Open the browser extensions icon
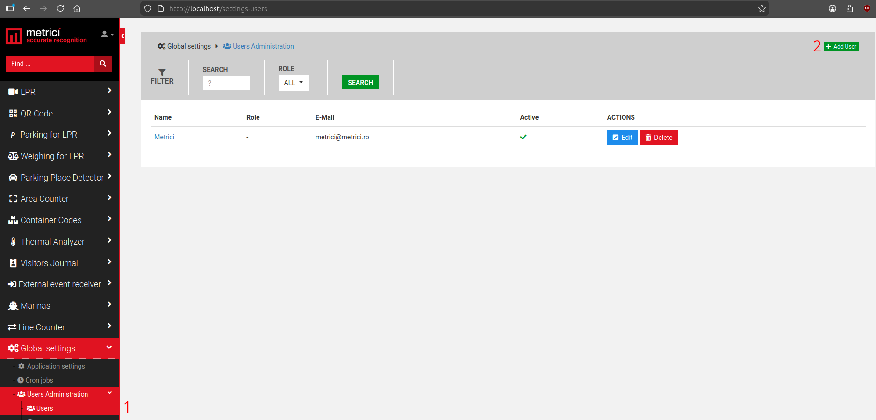This screenshot has width=876, height=420. coord(849,8)
